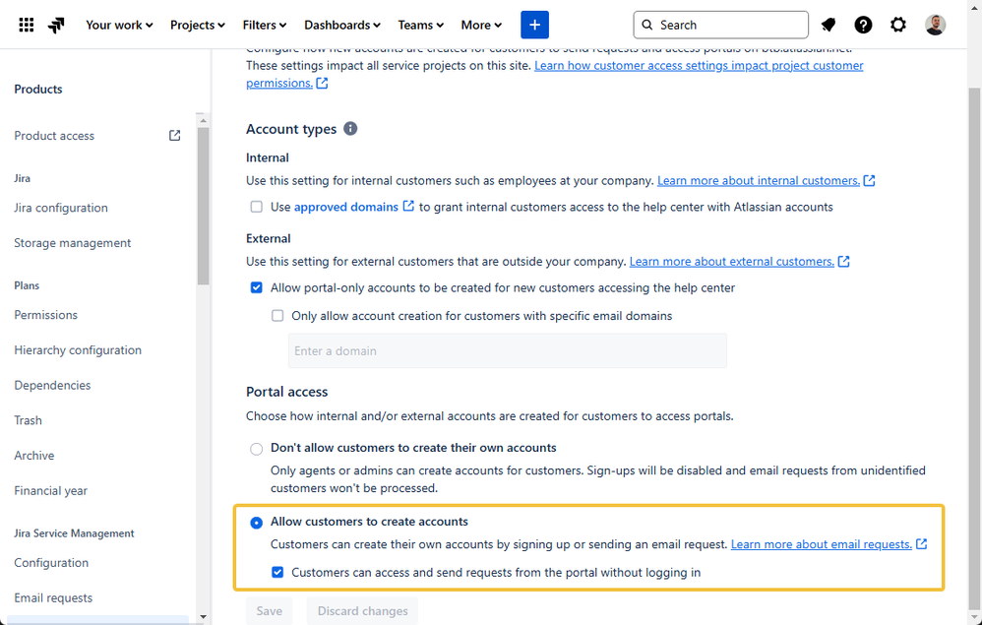Screen dimensions: 982x625
Task: Click the sidebar scrollbar thumb
Action: pos(203,206)
